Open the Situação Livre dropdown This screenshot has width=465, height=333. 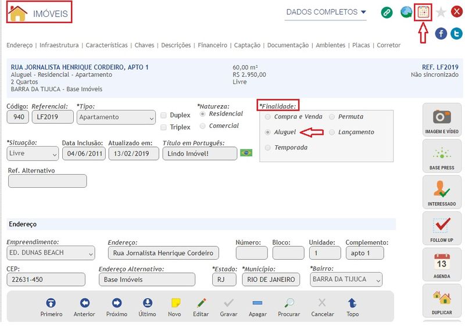click(33, 154)
